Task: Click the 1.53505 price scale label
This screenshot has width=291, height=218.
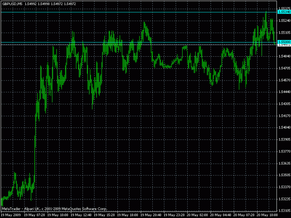Action: coord(284,175)
